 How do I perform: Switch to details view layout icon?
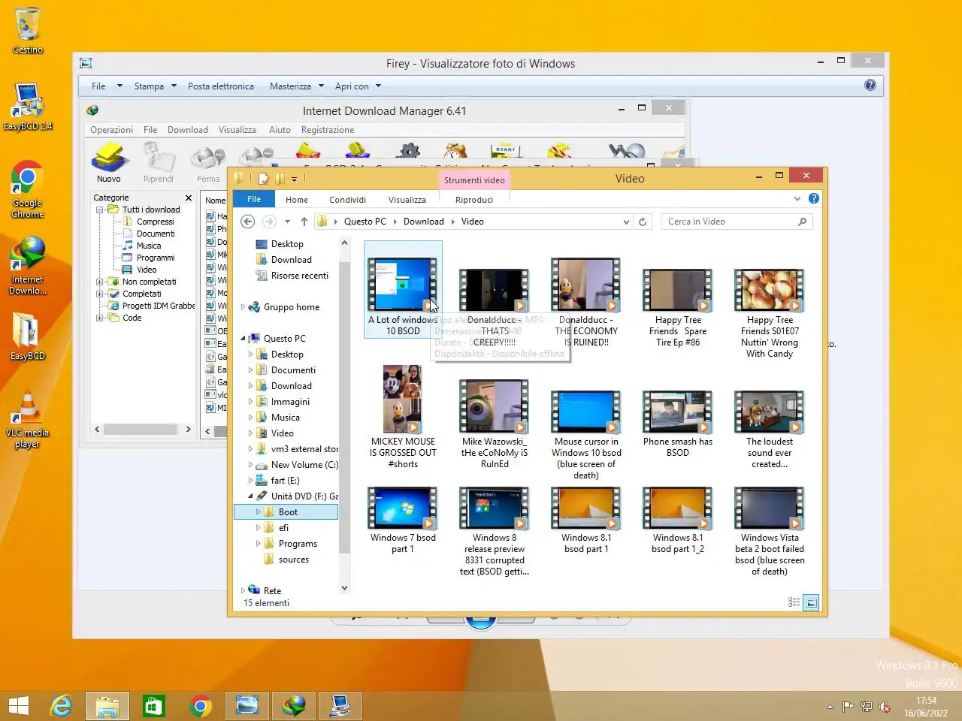tap(794, 602)
